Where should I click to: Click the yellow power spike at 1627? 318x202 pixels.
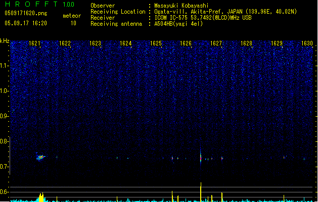tap(222, 197)
